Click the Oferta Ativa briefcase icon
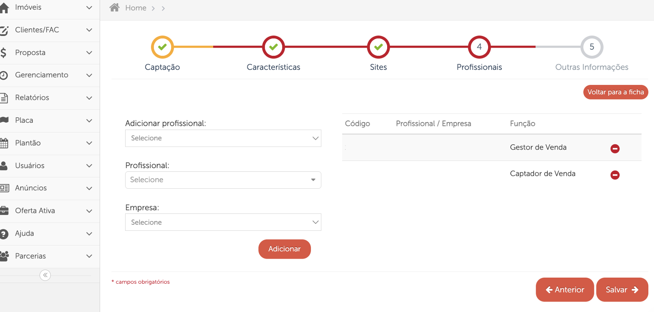 (4, 211)
